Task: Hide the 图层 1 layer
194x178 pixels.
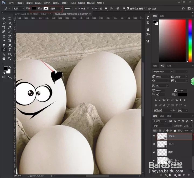Action: coord(154,152)
